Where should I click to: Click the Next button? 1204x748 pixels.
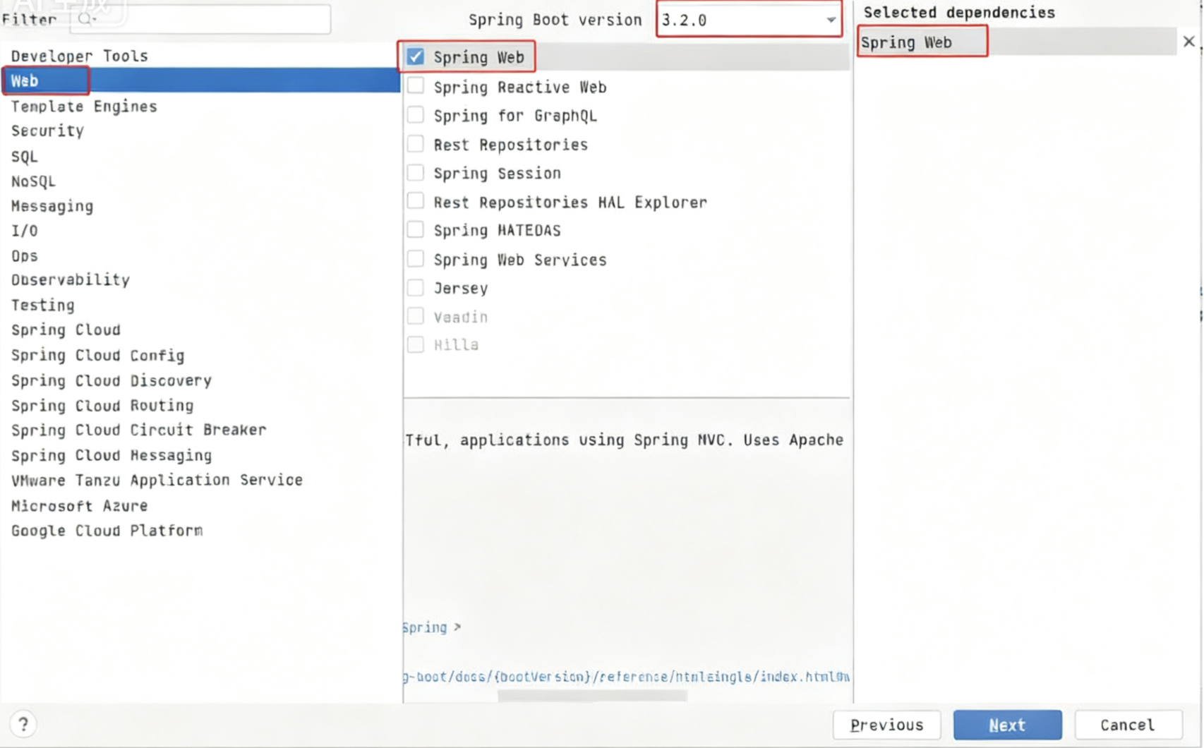(1007, 725)
